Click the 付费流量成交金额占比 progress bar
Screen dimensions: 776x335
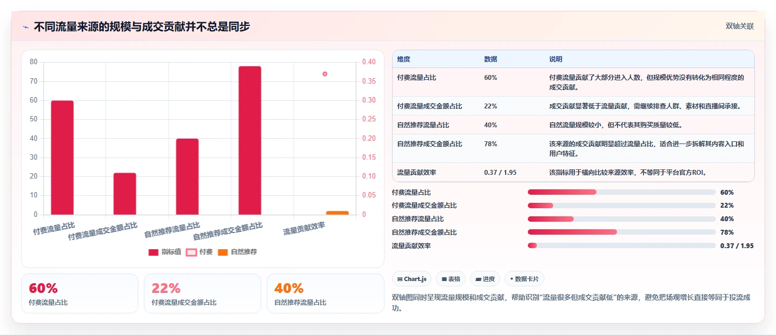621,206
